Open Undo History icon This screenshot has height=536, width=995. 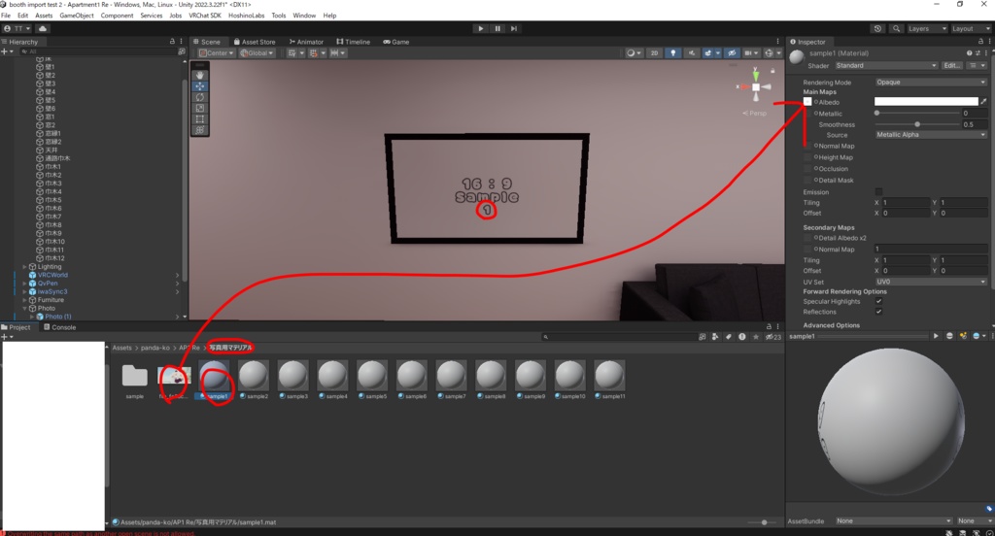pos(877,28)
